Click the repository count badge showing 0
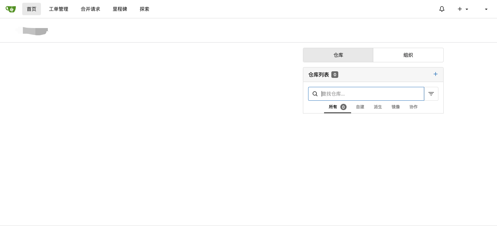Viewport: 497px width, 226px height. click(335, 74)
